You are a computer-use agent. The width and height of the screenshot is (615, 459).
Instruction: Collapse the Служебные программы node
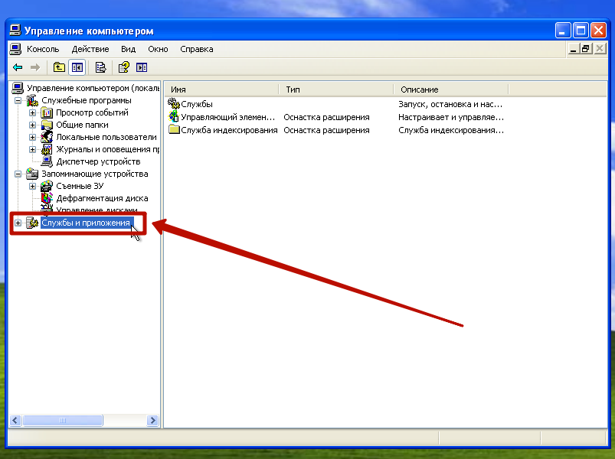tap(18, 100)
